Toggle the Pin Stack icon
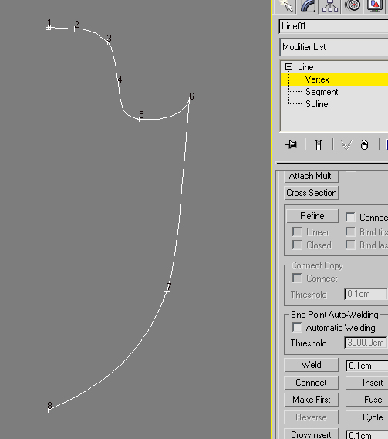Viewport: 388px width, 439px height. (x=291, y=145)
